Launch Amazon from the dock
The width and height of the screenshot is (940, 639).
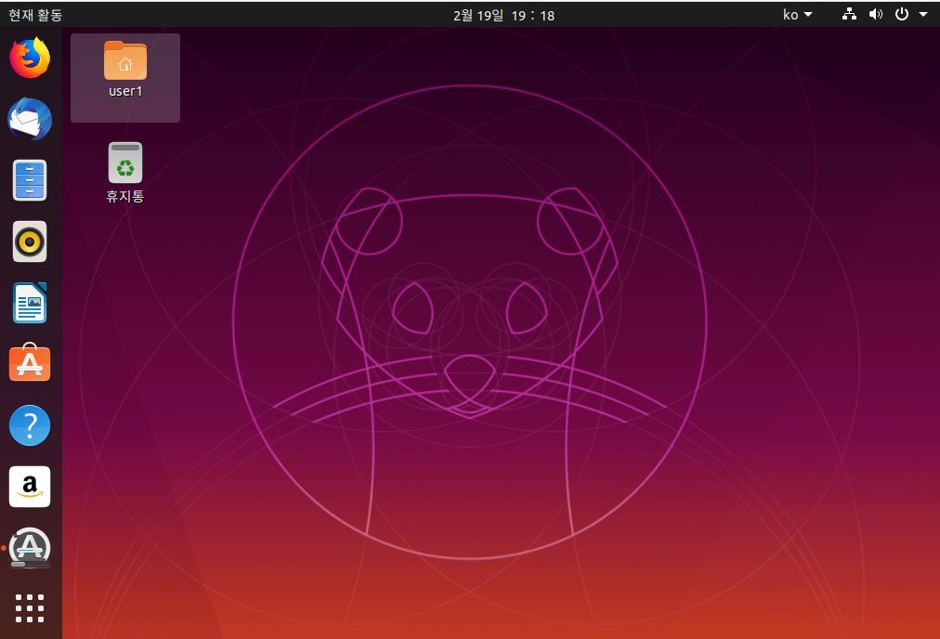point(30,486)
